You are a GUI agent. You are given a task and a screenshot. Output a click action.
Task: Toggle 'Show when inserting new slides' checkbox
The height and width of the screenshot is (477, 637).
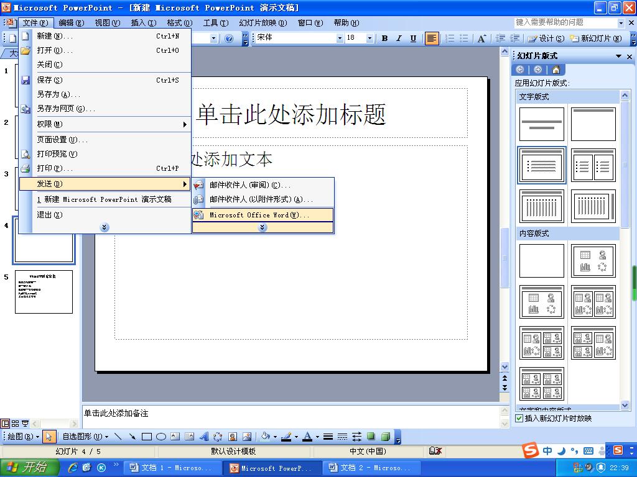tap(519, 418)
